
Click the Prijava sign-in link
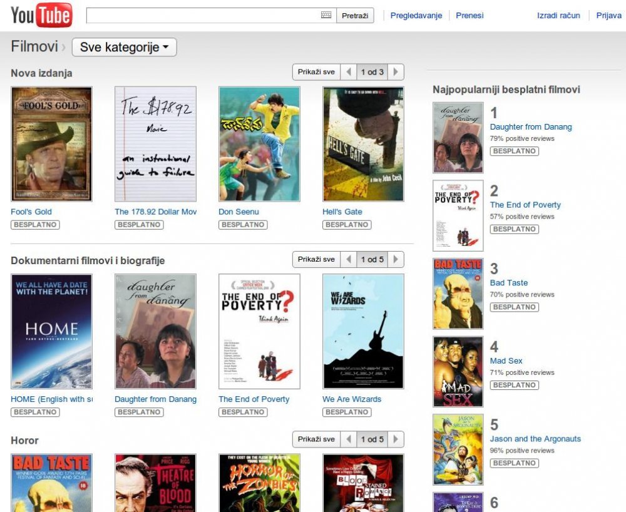coord(608,16)
